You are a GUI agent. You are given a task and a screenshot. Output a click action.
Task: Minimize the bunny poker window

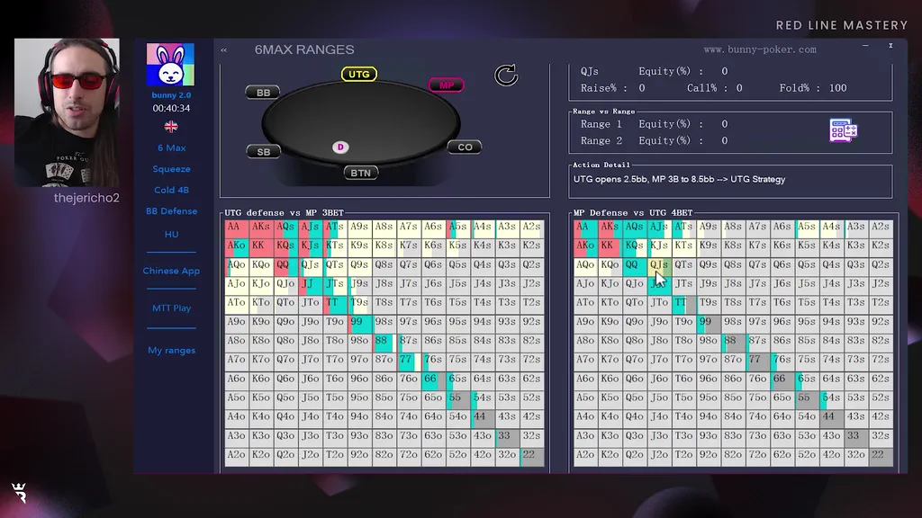pyautogui.click(x=865, y=45)
